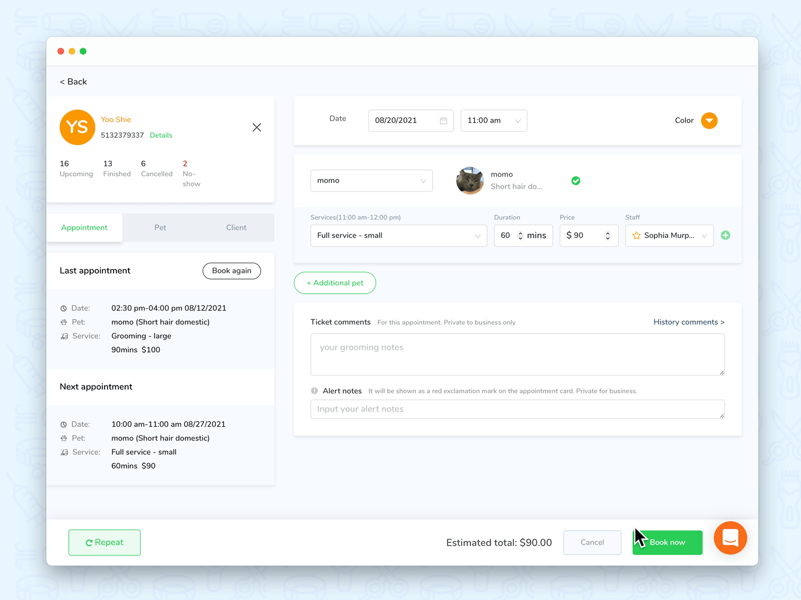Viewport: 801px width, 600px height.
Task: Adjust the $90 price stepper arrows
Action: (607, 236)
